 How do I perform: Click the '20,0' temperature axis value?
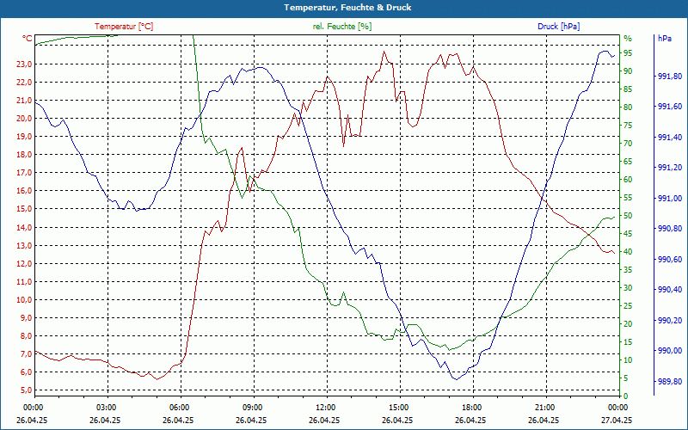(24, 119)
